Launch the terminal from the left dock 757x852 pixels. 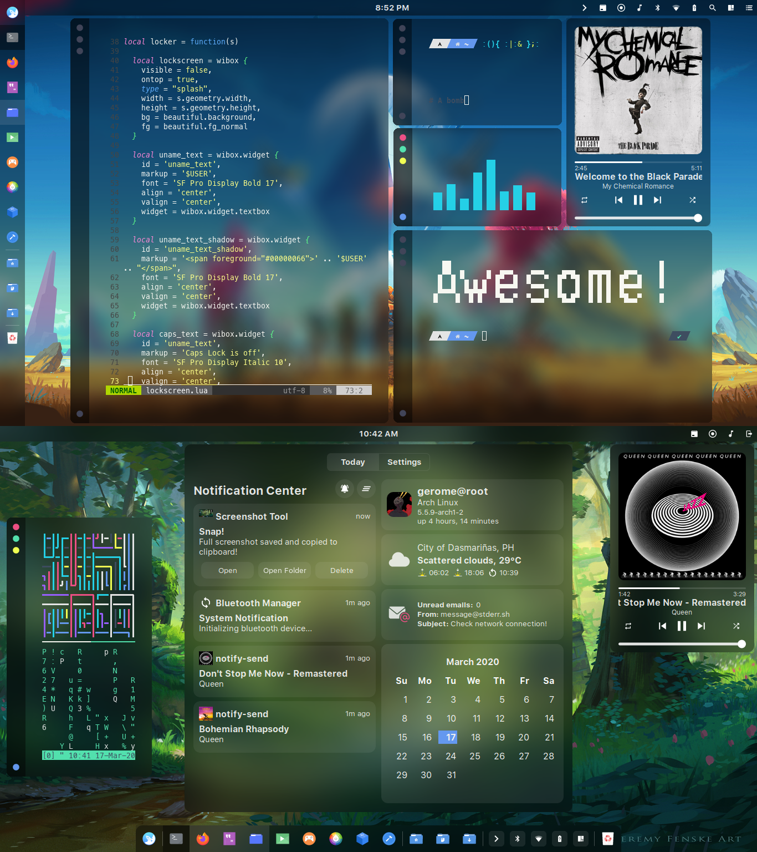[x=12, y=37]
